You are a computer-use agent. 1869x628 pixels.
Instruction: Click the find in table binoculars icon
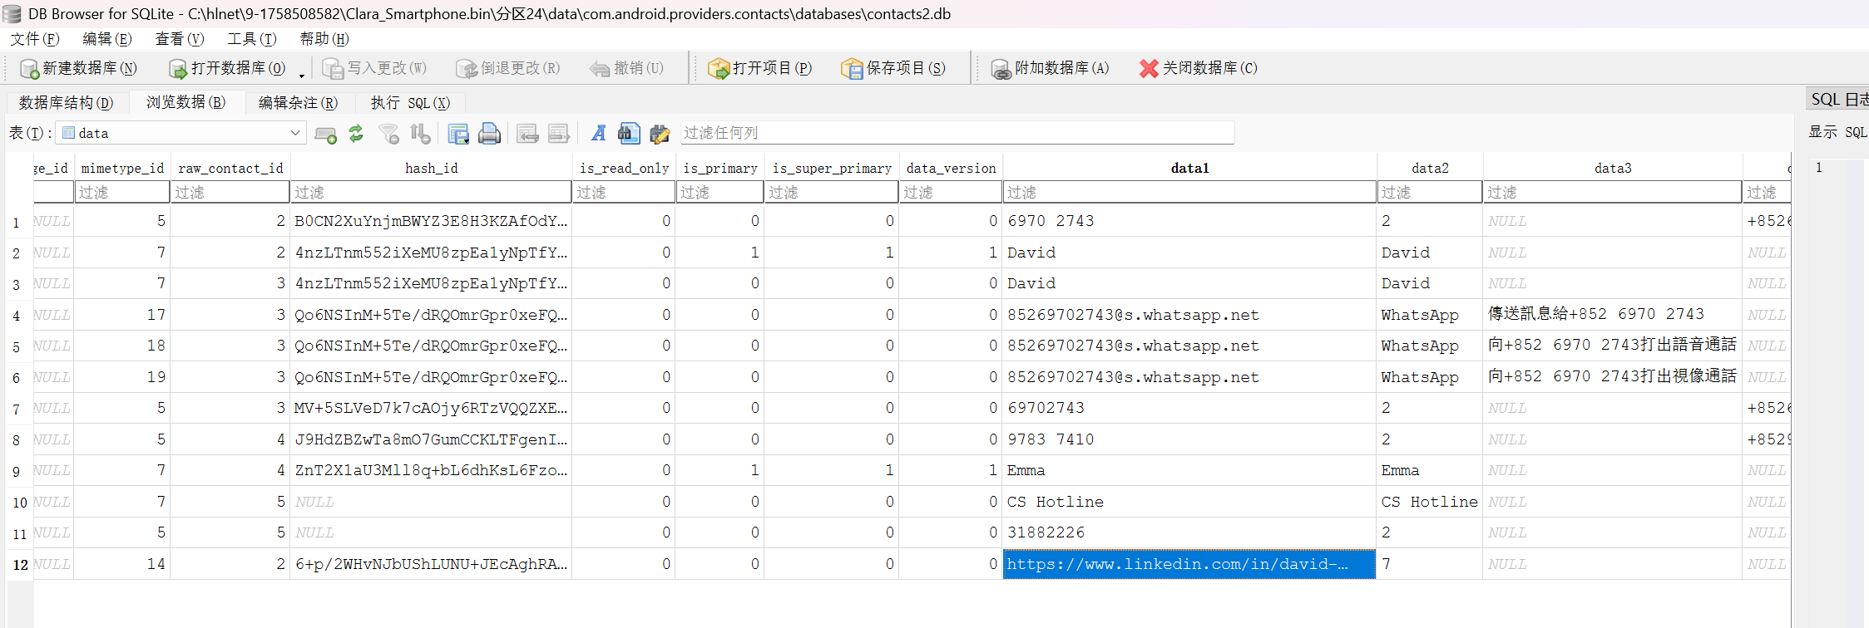point(629,134)
